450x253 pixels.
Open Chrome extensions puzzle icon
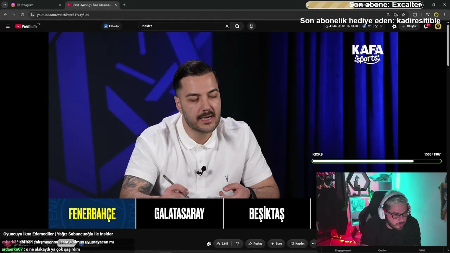point(415,15)
